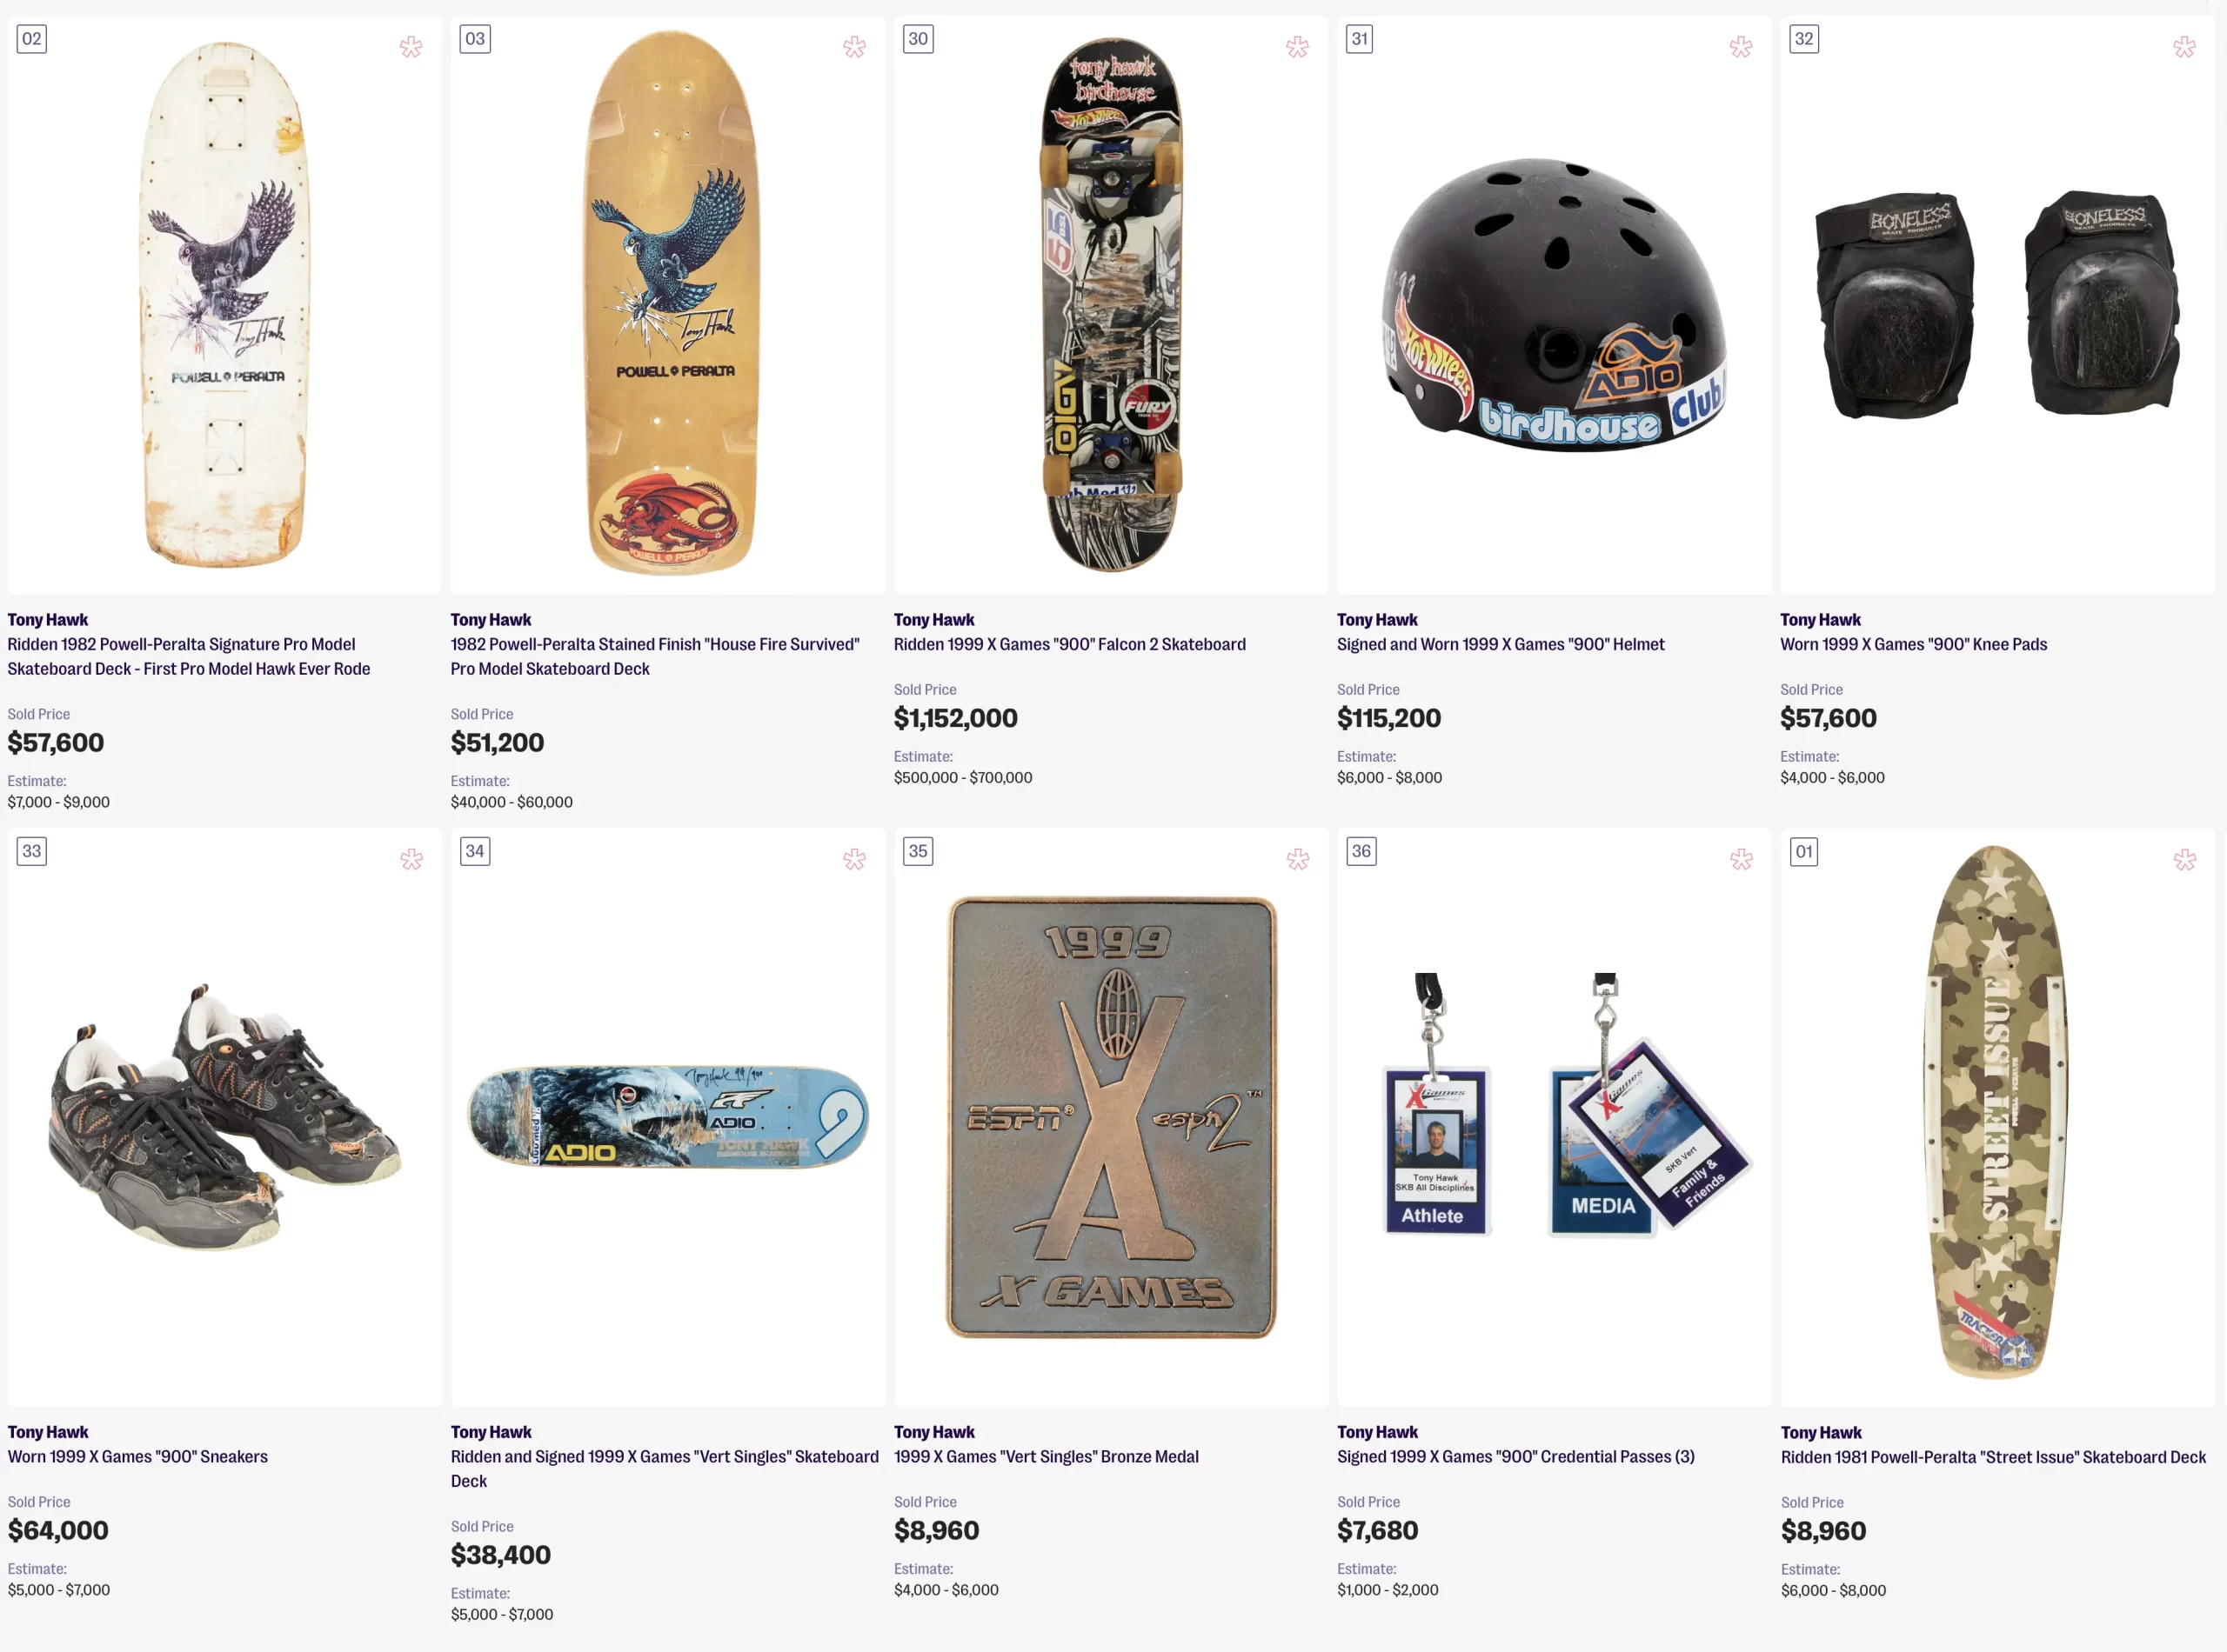The height and width of the screenshot is (1652, 2227).
Task: View the worn sneakers photo
Action: [x=224, y=1116]
